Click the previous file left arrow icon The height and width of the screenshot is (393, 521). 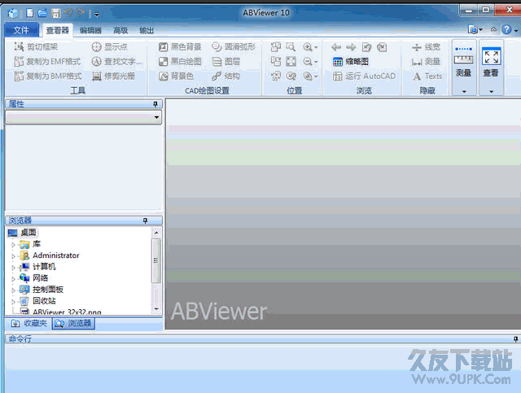pyautogui.click(x=336, y=47)
